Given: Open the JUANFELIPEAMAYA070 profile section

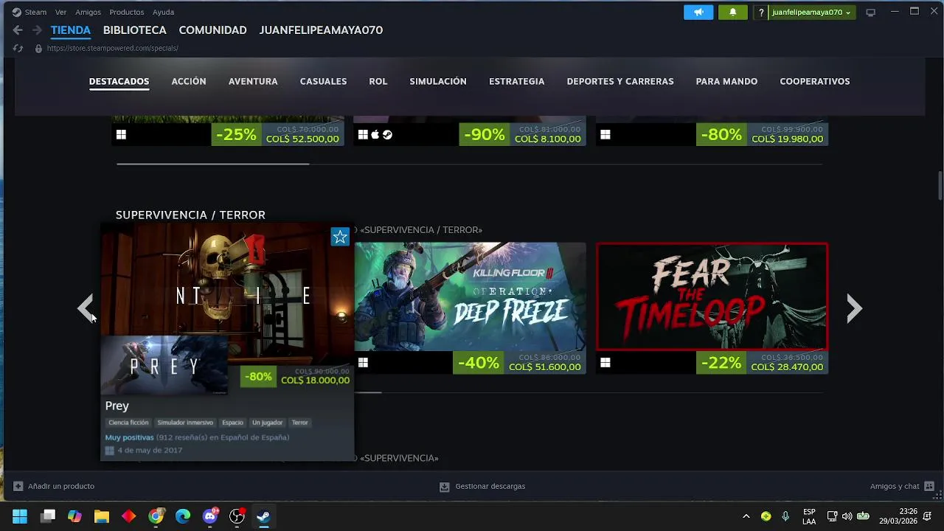Looking at the screenshot, I should coord(321,30).
